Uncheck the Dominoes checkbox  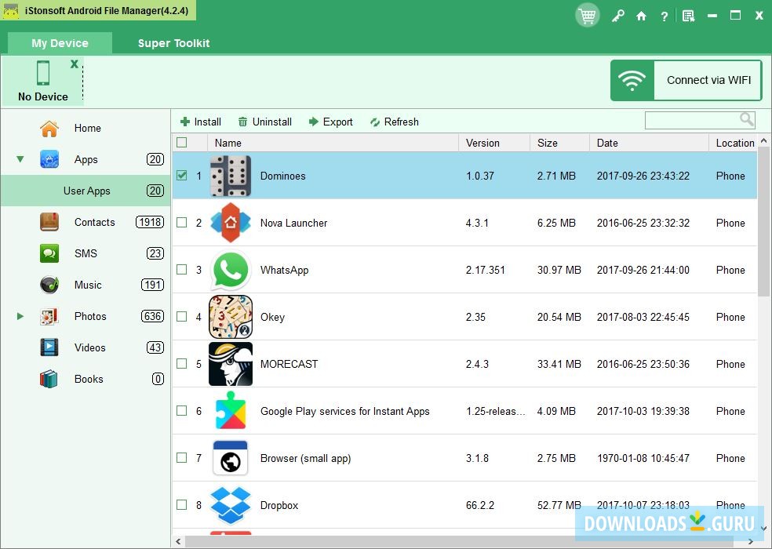tap(182, 175)
